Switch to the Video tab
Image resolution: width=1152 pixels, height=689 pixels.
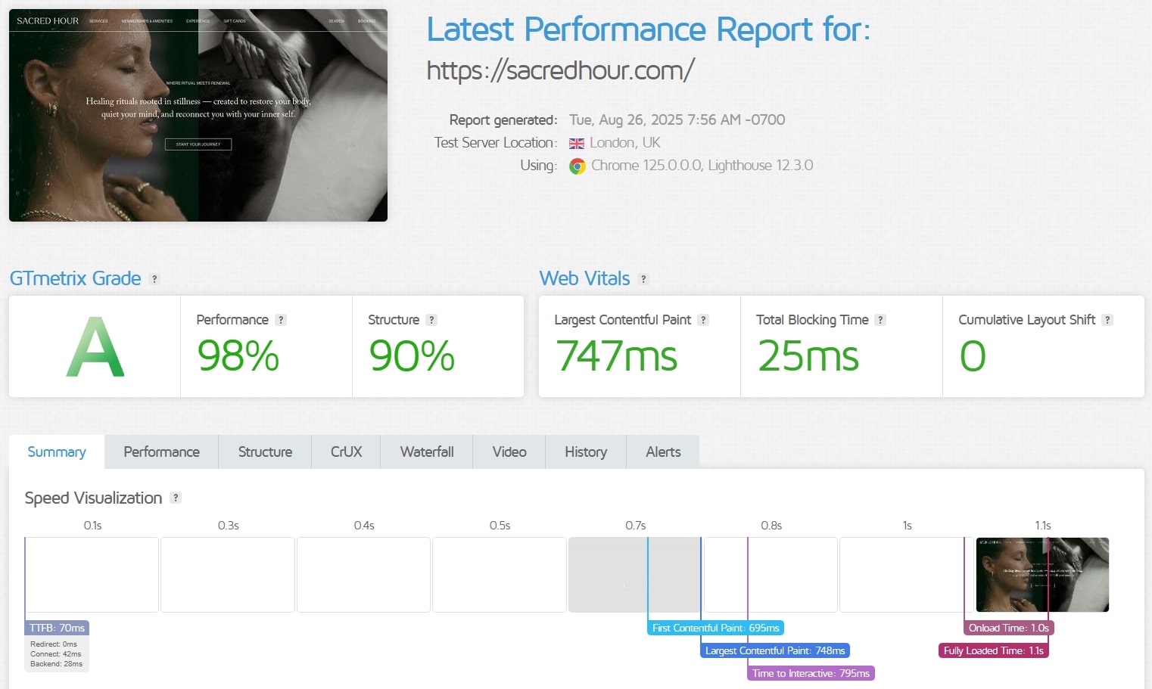509,452
